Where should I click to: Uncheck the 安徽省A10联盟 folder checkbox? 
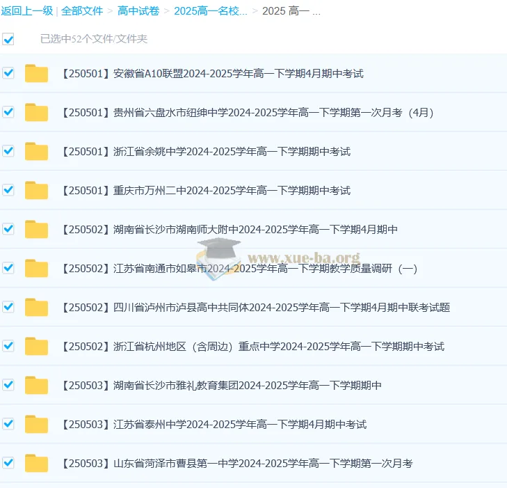point(8,73)
